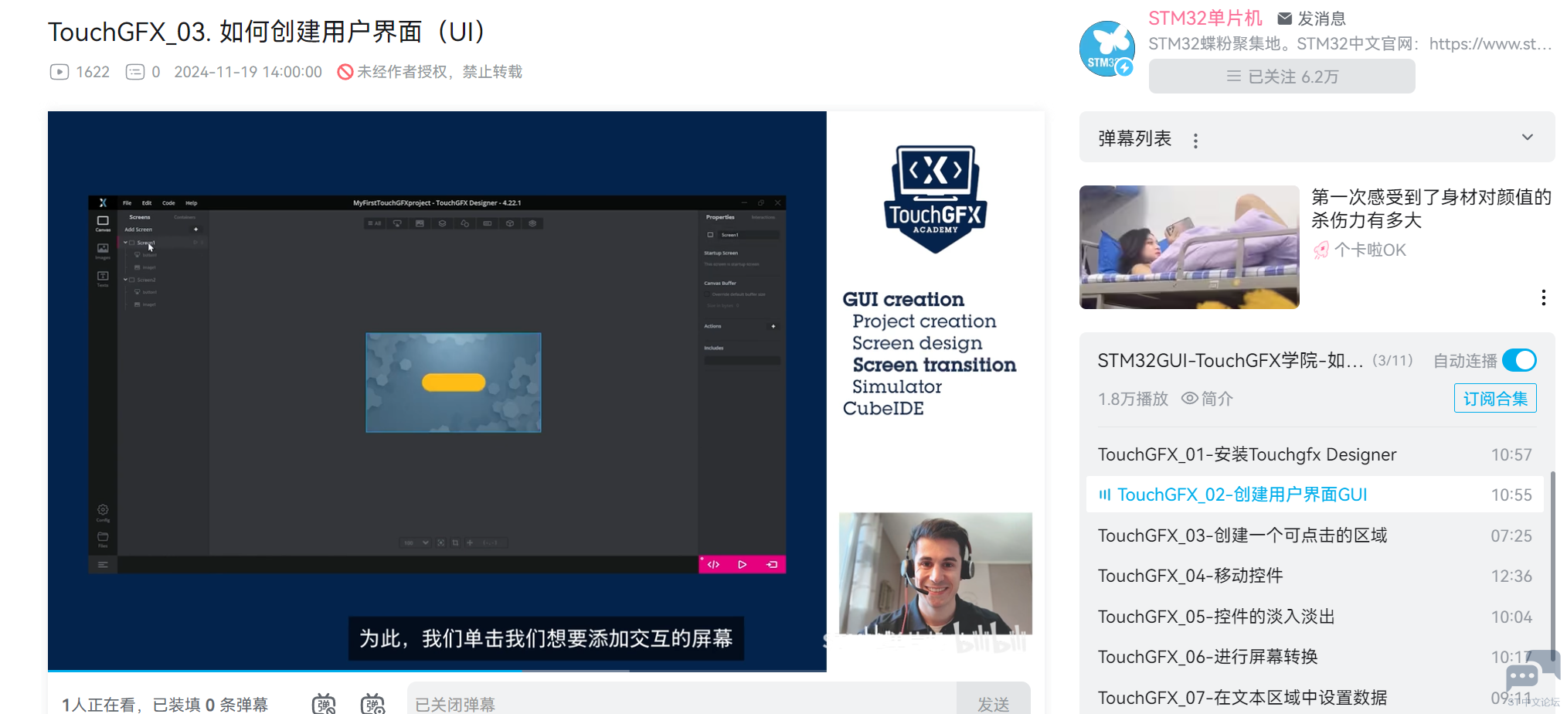Open the 已关注 6.2万 follow menu
Image resolution: width=1567 pixels, height=714 pixels.
point(1281,76)
